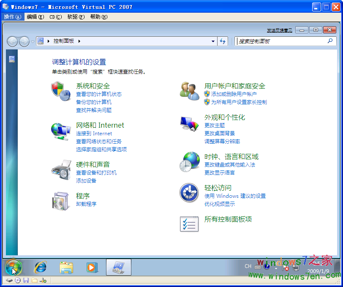This screenshot has height=287, width=343.
Task: Click the 硬件和声音 printer icon
Action: click(61, 169)
